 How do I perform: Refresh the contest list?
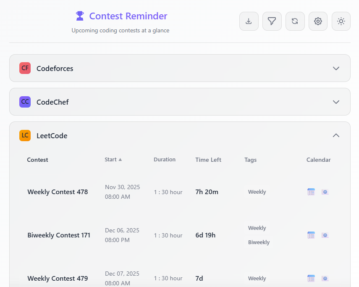[295, 21]
